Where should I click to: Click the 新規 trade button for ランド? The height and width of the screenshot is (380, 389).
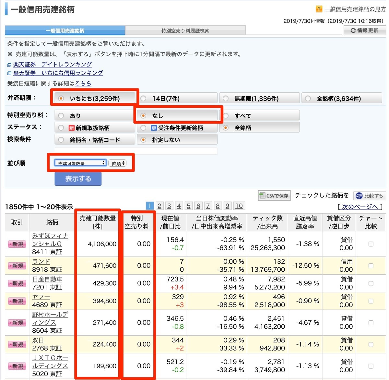click(x=17, y=266)
